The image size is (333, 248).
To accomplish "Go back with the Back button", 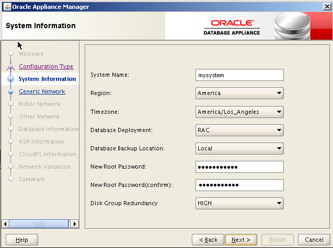I will [208, 240].
